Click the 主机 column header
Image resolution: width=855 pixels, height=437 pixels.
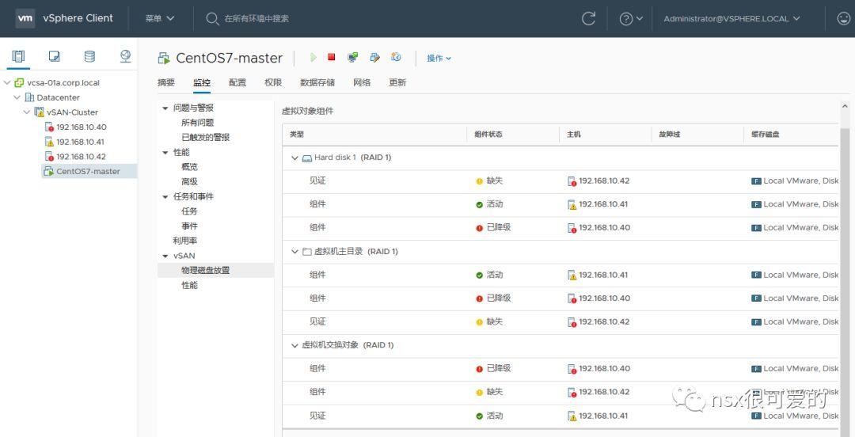pyautogui.click(x=574, y=135)
